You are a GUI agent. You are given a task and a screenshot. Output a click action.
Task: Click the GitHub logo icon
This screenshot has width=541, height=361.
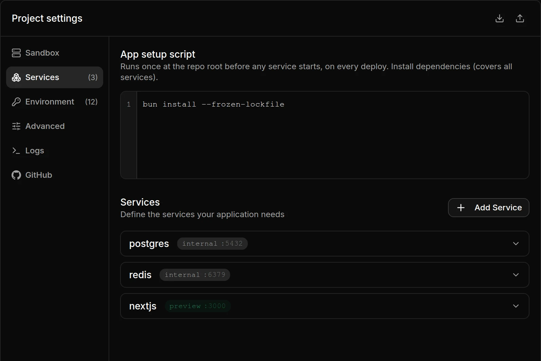(16, 175)
